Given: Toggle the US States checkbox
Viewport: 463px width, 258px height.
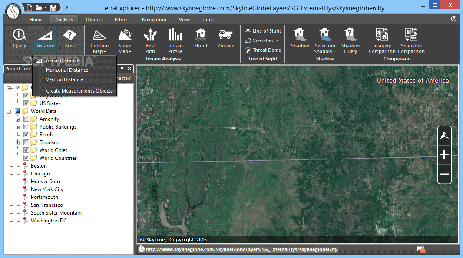Looking at the screenshot, I should (26, 103).
